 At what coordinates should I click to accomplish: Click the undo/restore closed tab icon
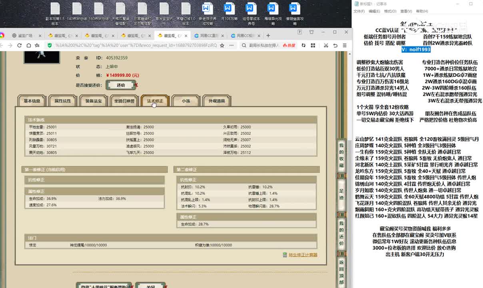point(335,46)
